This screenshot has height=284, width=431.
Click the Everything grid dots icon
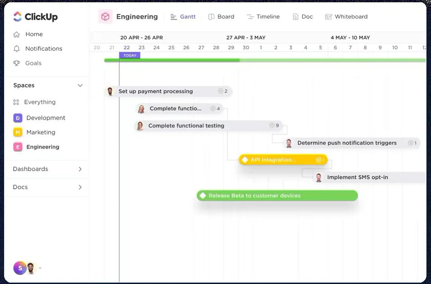(16, 102)
